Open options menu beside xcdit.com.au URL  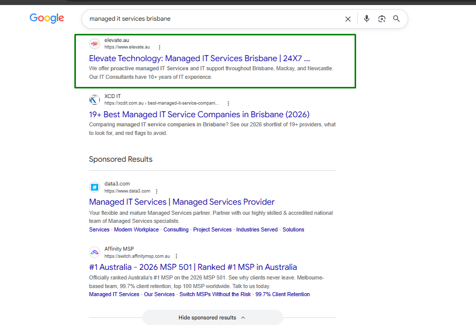[x=228, y=104]
